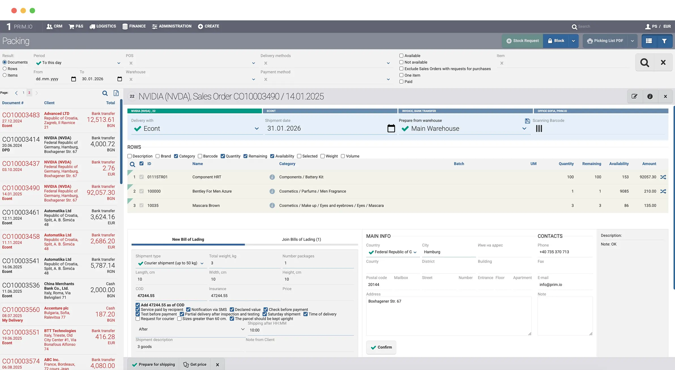The width and height of the screenshot is (675, 370).
Task: Click the Address text area
Action: pyautogui.click(x=449, y=316)
